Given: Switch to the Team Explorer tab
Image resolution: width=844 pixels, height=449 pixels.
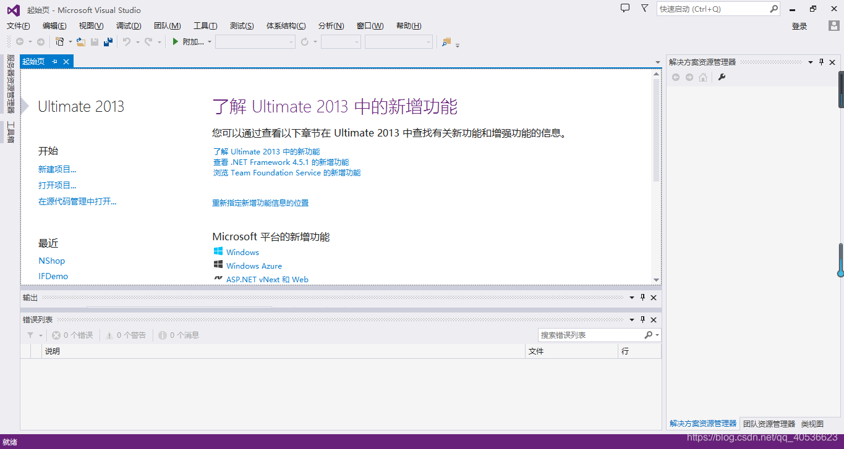Looking at the screenshot, I should (769, 424).
